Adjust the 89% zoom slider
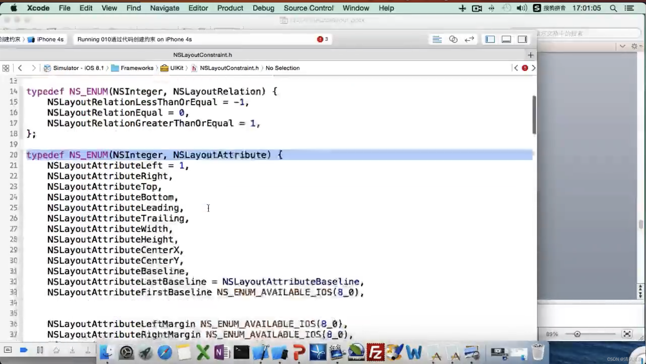 [577, 334]
